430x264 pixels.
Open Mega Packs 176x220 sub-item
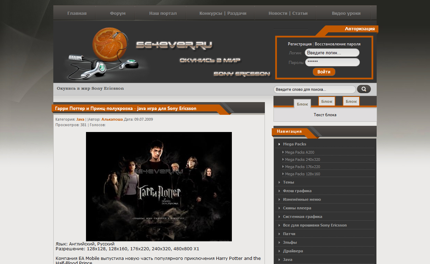pyautogui.click(x=303, y=167)
